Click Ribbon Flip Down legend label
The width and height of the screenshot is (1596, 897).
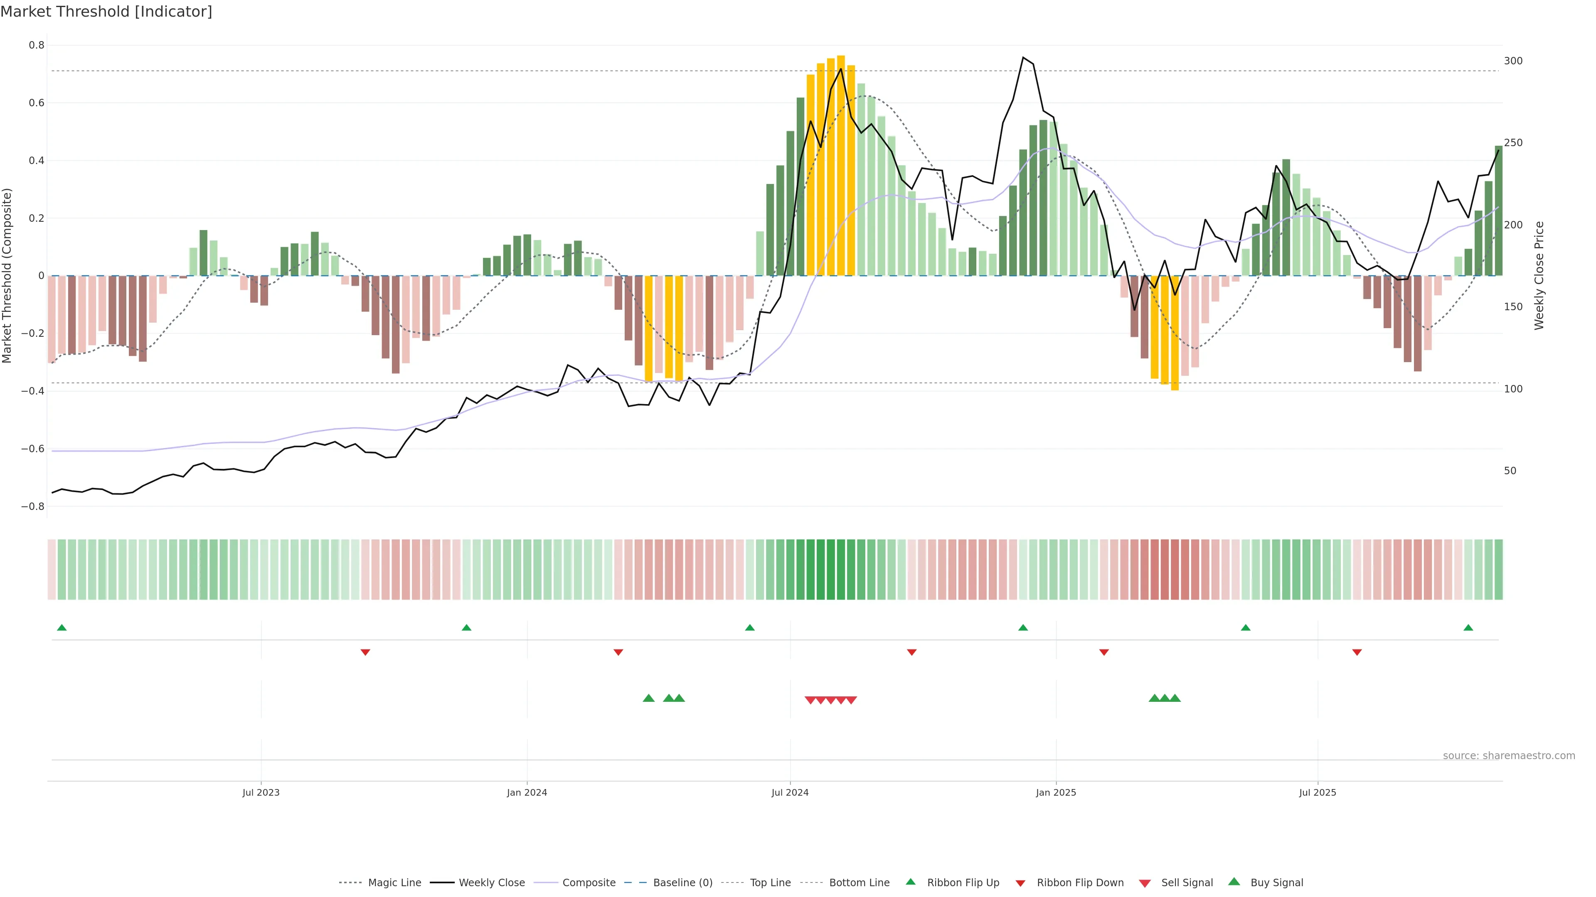tap(1080, 883)
